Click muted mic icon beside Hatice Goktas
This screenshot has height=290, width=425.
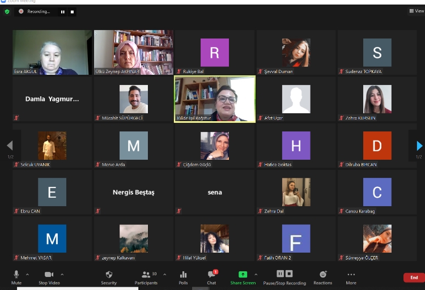260,164
